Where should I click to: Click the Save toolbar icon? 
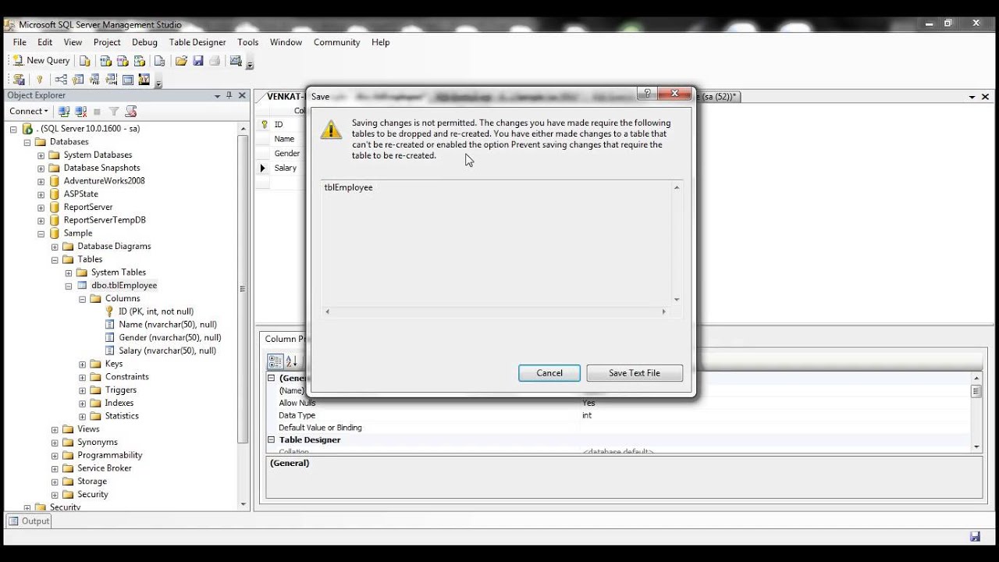click(198, 61)
